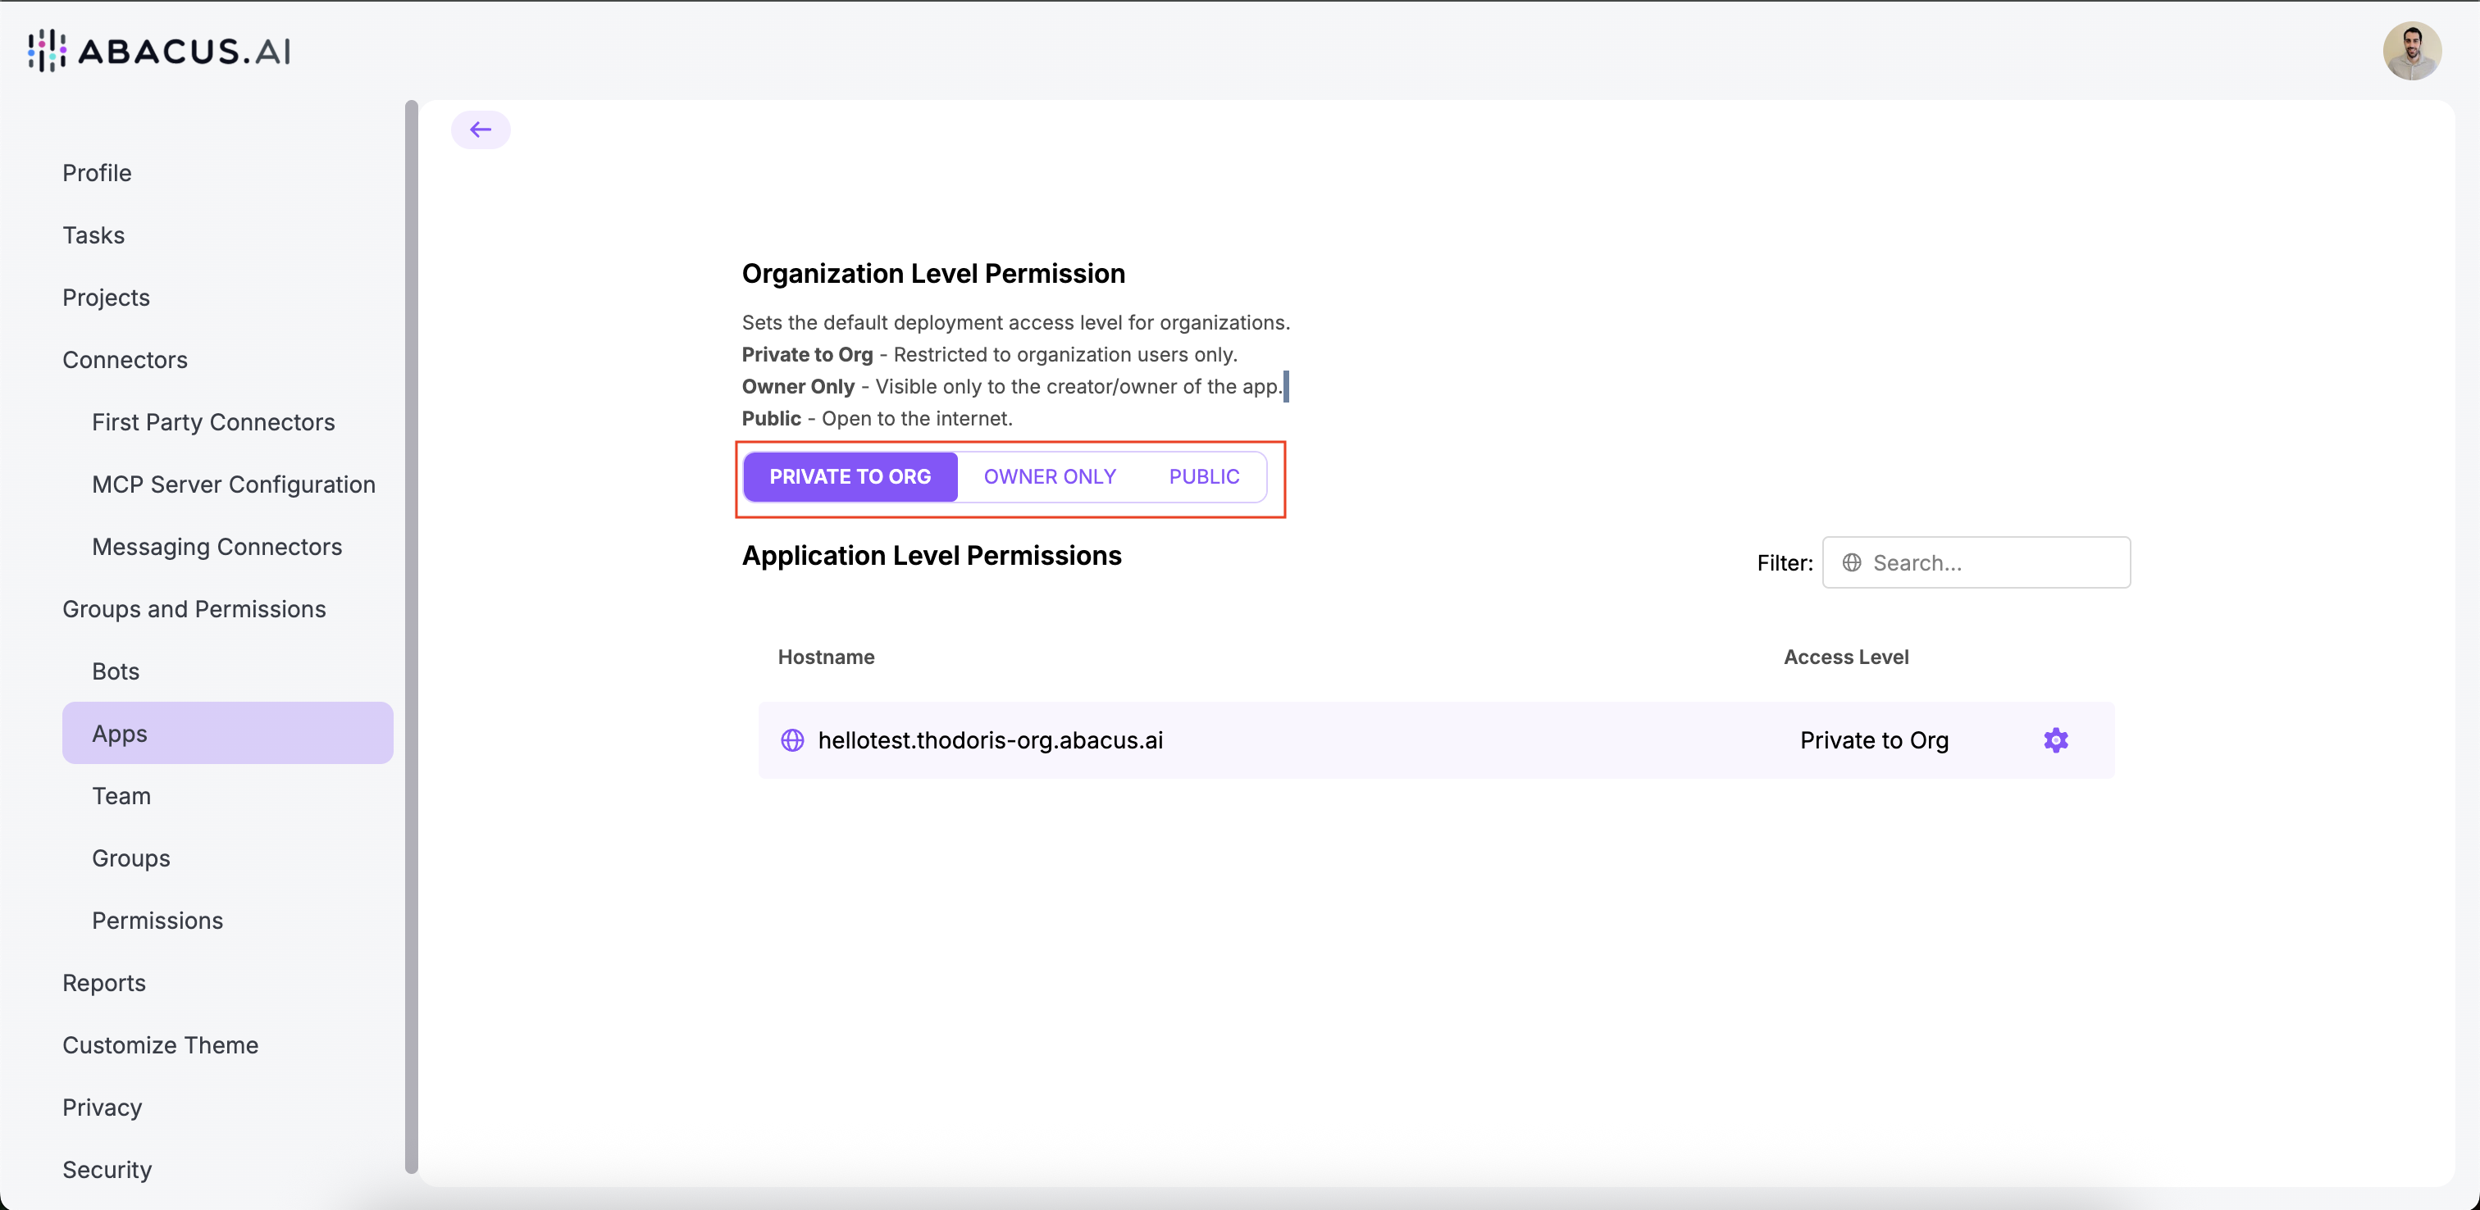Select Private to Org permission

tap(849, 476)
